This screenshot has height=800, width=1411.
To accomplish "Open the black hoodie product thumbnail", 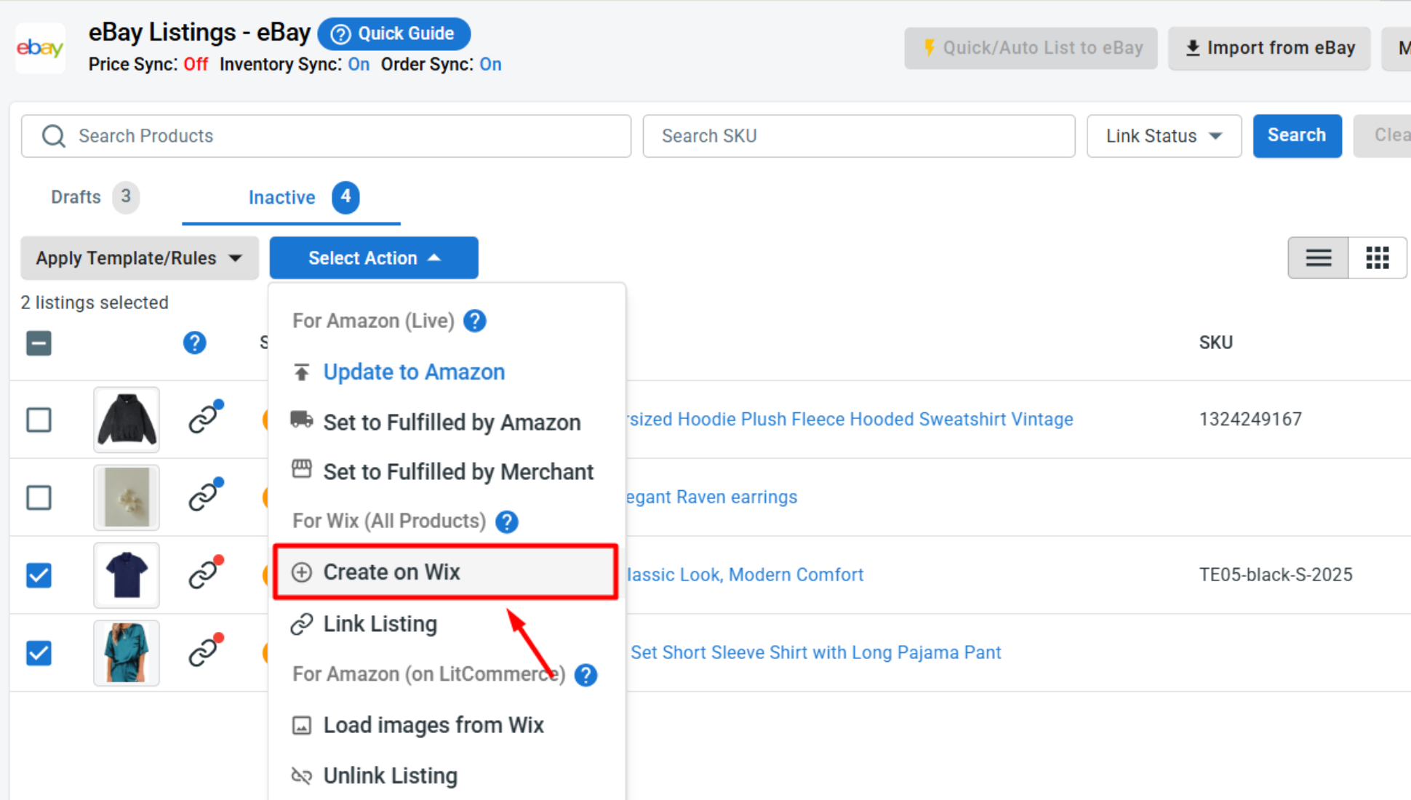I will [x=127, y=420].
